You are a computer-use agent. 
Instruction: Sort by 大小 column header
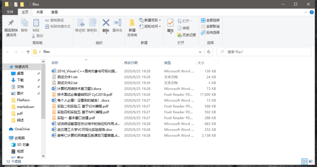coord(201,63)
